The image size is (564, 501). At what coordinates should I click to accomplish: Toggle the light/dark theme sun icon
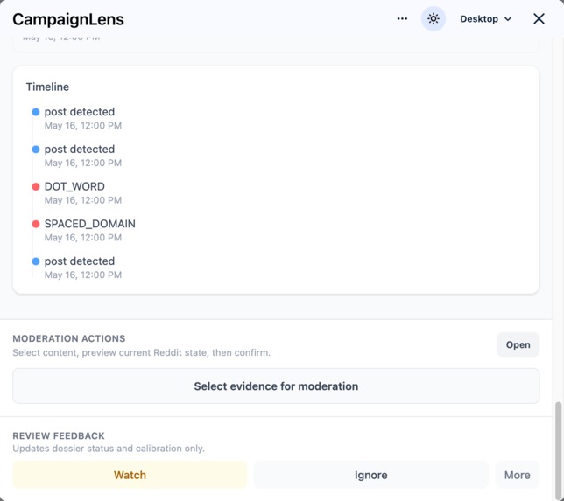[x=433, y=18]
